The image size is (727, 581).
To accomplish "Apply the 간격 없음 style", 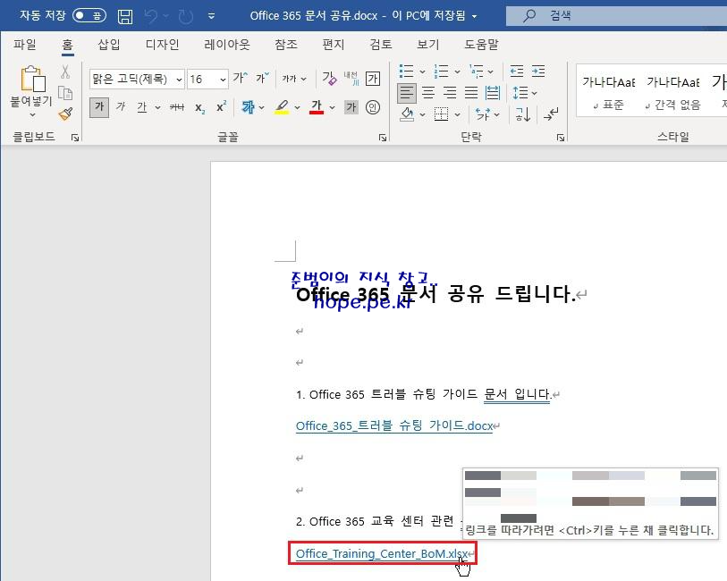I will click(x=672, y=93).
